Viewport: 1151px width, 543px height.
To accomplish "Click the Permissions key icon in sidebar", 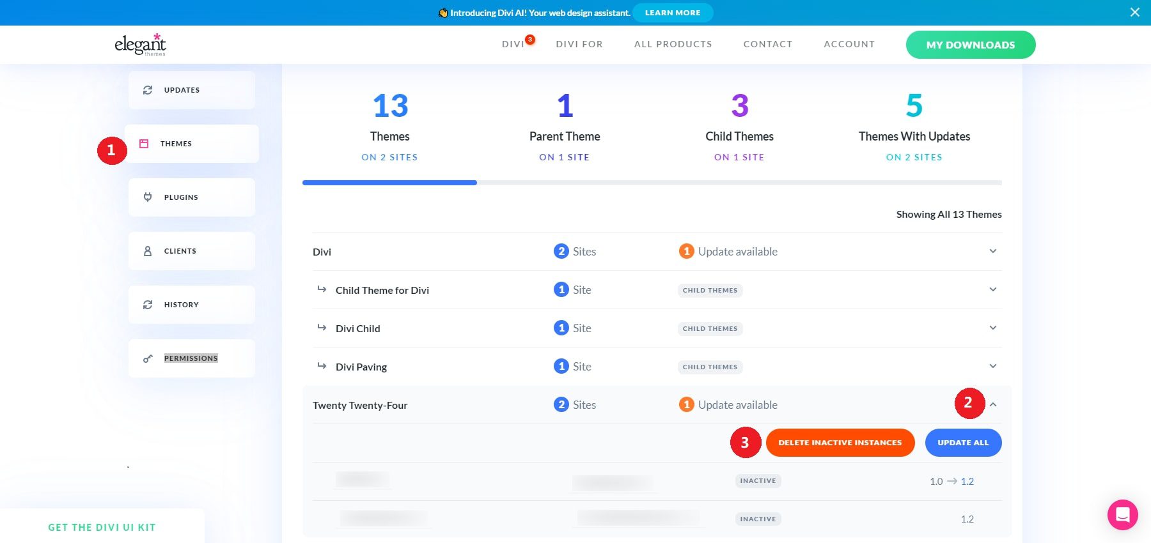I will pyautogui.click(x=148, y=358).
